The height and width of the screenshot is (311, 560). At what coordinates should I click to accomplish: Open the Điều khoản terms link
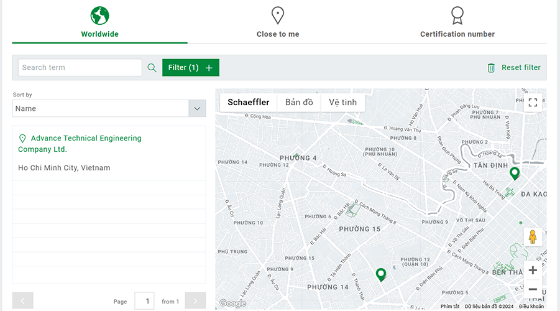(x=531, y=307)
